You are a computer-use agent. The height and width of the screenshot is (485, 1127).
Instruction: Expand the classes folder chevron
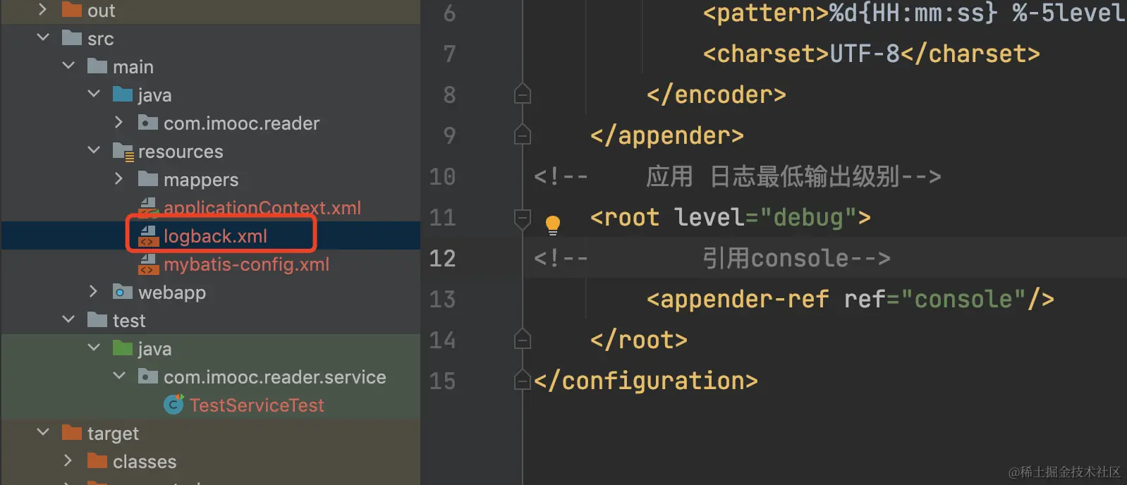click(68, 461)
